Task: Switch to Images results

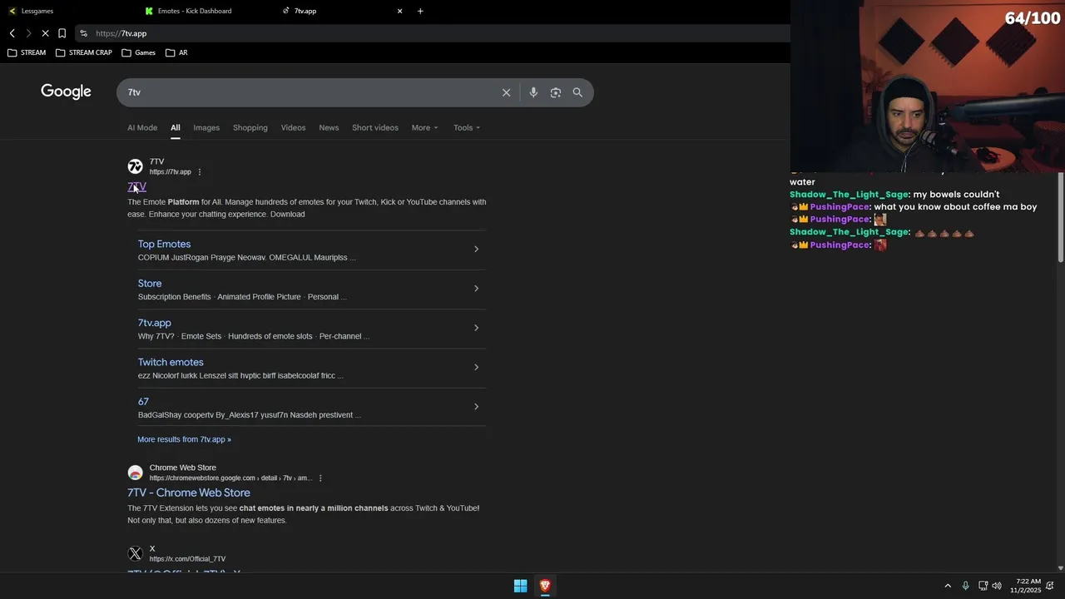Action: tap(206, 127)
